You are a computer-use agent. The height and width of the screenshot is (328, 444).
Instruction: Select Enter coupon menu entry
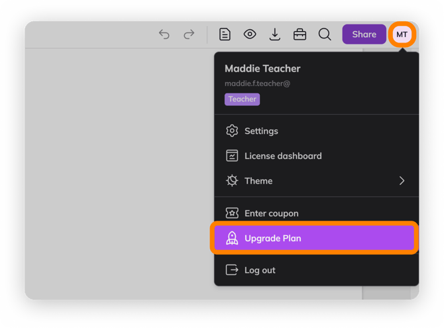[316, 213]
